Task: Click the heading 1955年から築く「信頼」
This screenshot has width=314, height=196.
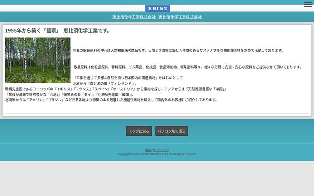Action: (57, 31)
